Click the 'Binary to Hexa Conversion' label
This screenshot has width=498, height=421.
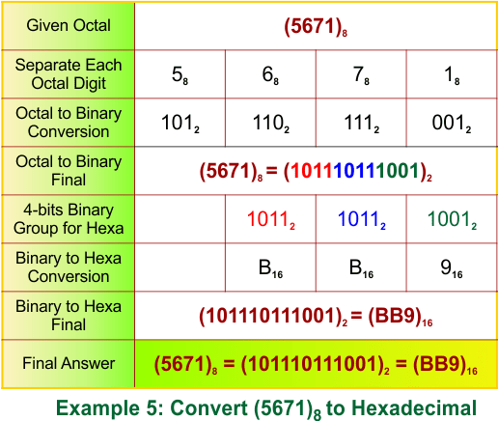(69, 267)
